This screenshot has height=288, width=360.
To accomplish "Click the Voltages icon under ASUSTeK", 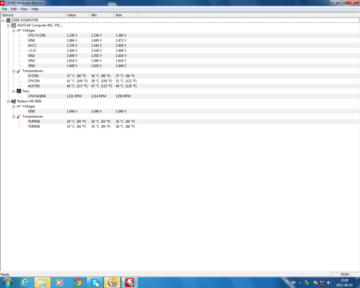I will tap(19, 30).
